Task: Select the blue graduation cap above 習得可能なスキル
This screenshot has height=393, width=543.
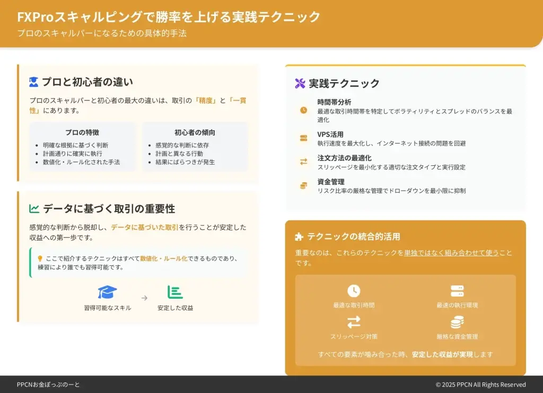Action: pos(107,292)
